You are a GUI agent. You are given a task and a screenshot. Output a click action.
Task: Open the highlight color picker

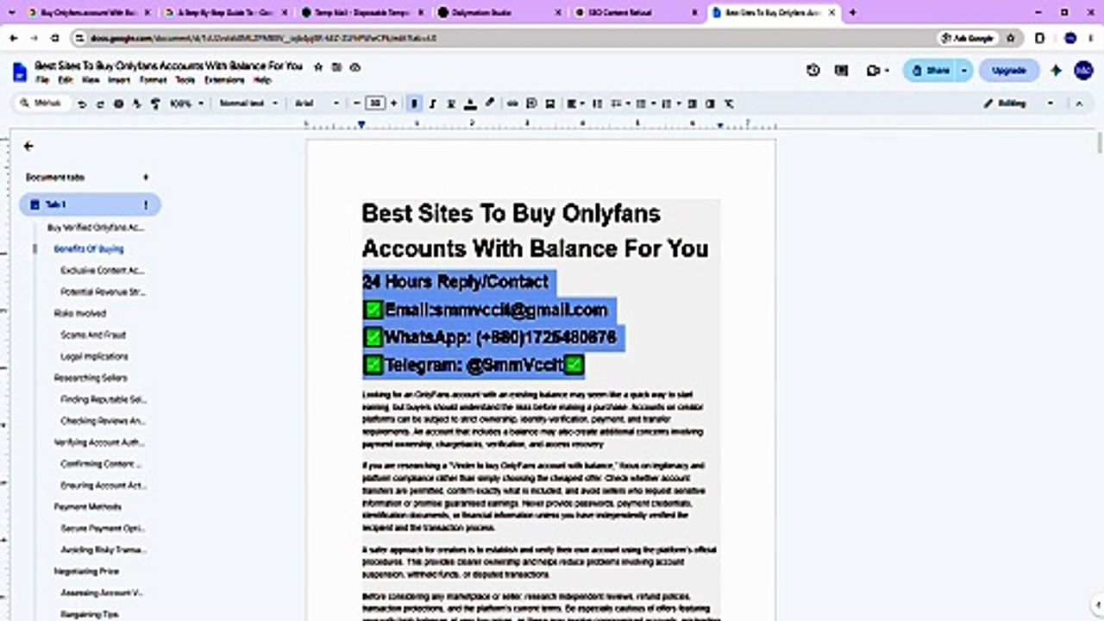[489, 103]
